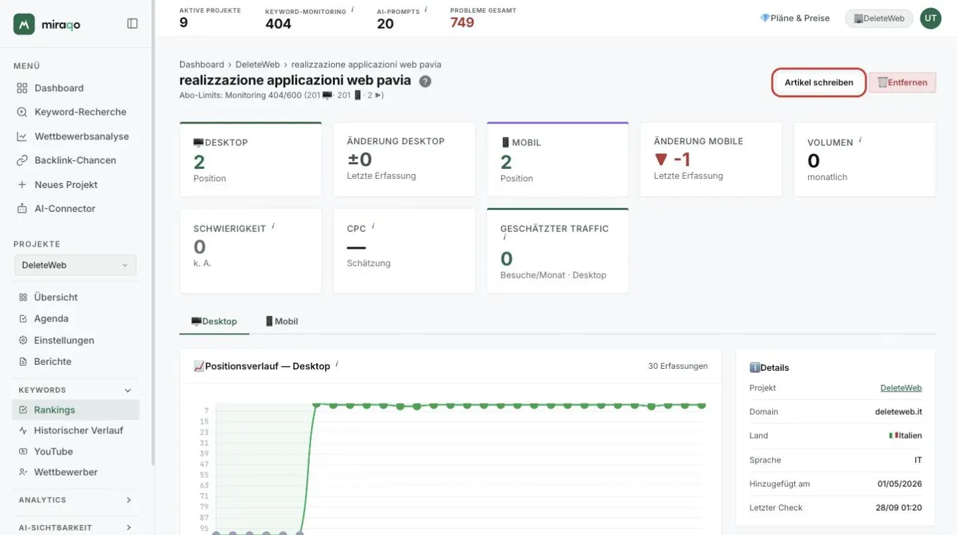Screen dimensions: 957x535
Task: Click info icon on CPC card
Action: tap(373, 226)
